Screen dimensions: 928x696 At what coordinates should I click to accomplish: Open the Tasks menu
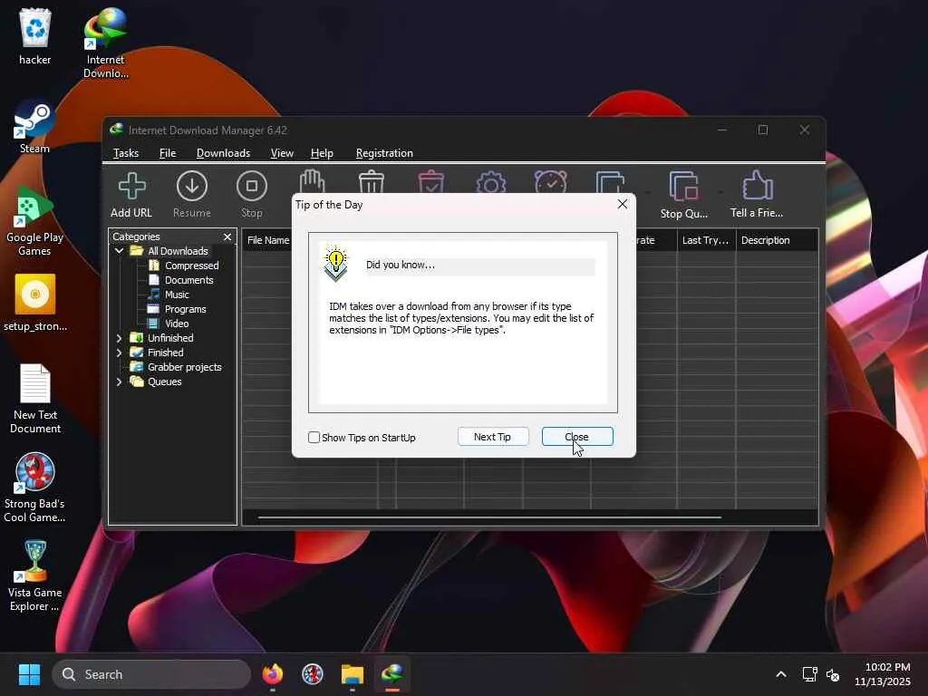click(x=125, y=153)
